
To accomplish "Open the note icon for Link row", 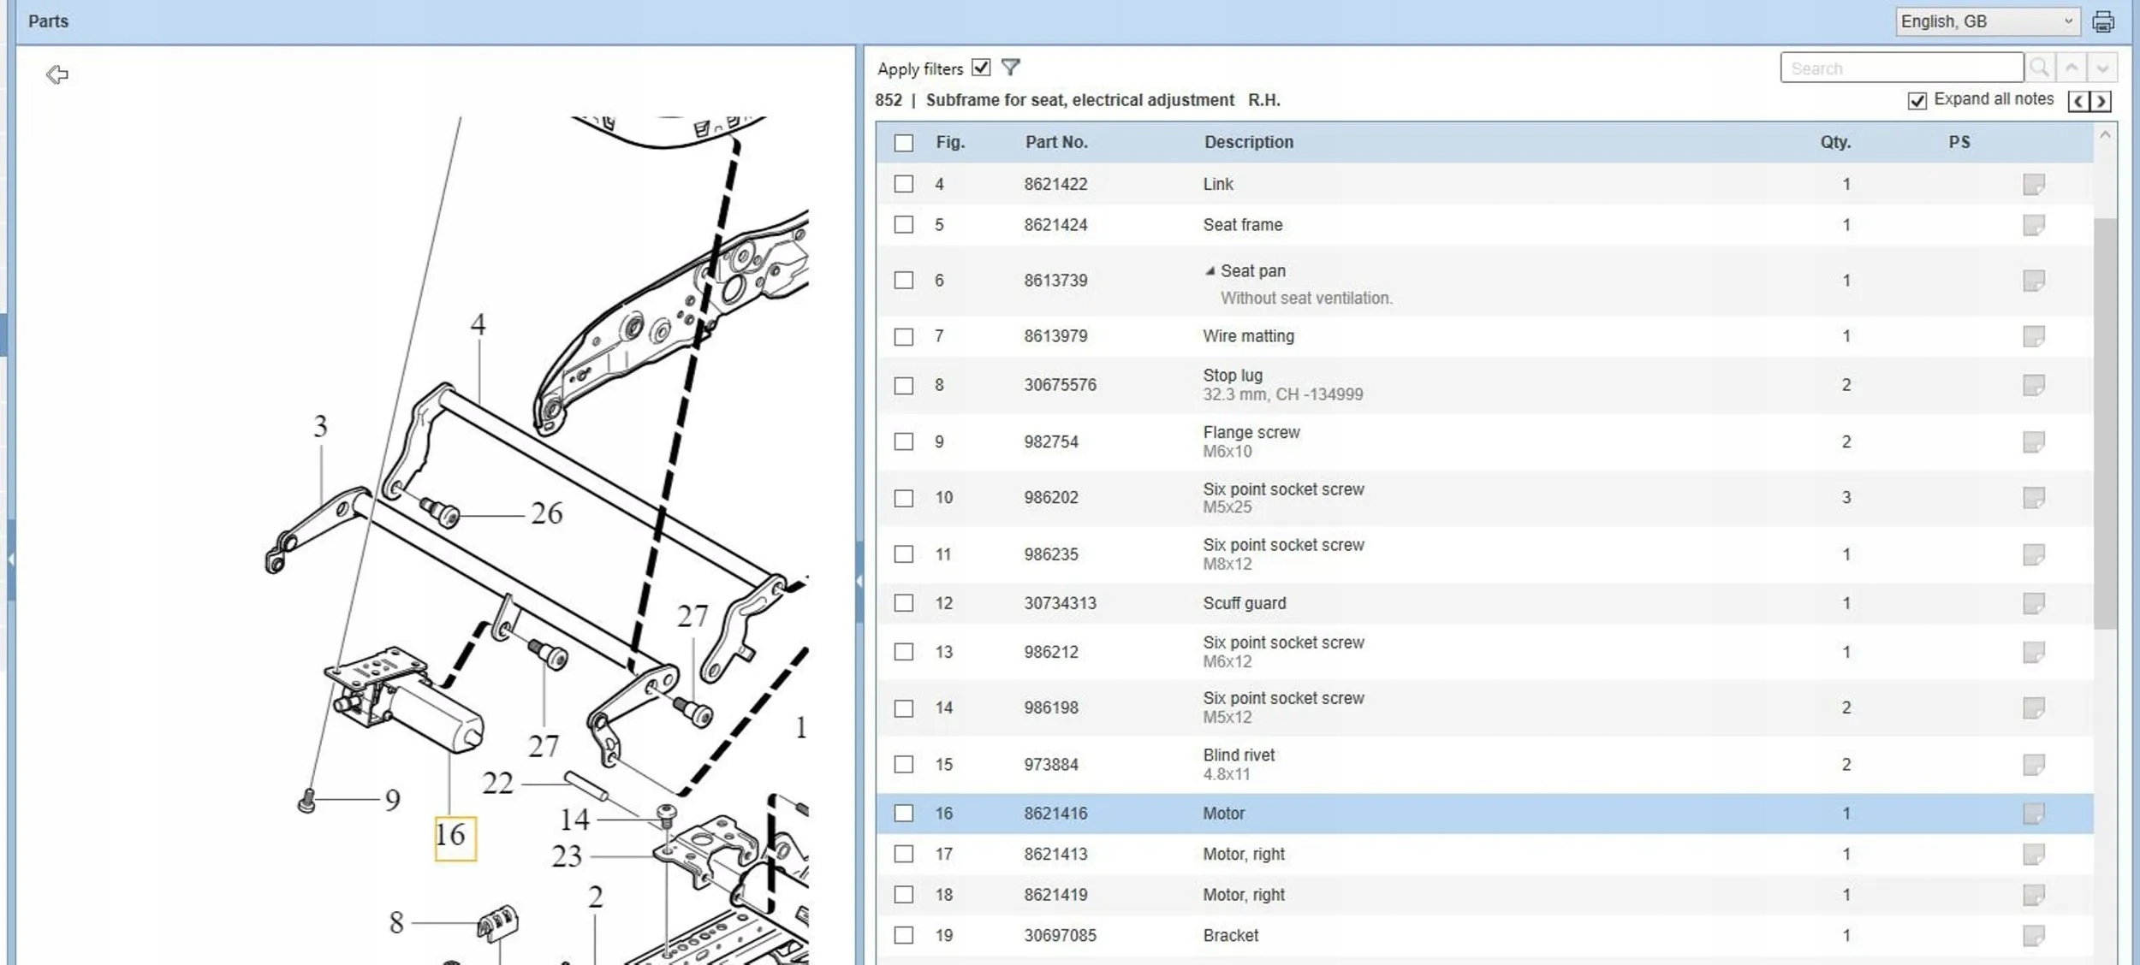I will 2034,184.
